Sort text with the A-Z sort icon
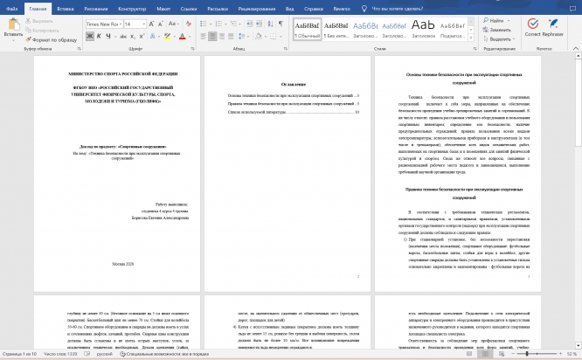The image size is (582, 360). pos(271,24)
